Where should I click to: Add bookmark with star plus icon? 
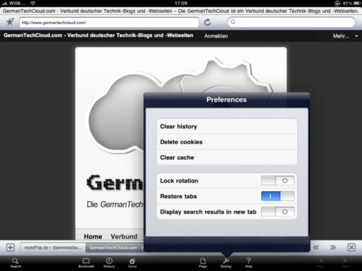(10, 22)
